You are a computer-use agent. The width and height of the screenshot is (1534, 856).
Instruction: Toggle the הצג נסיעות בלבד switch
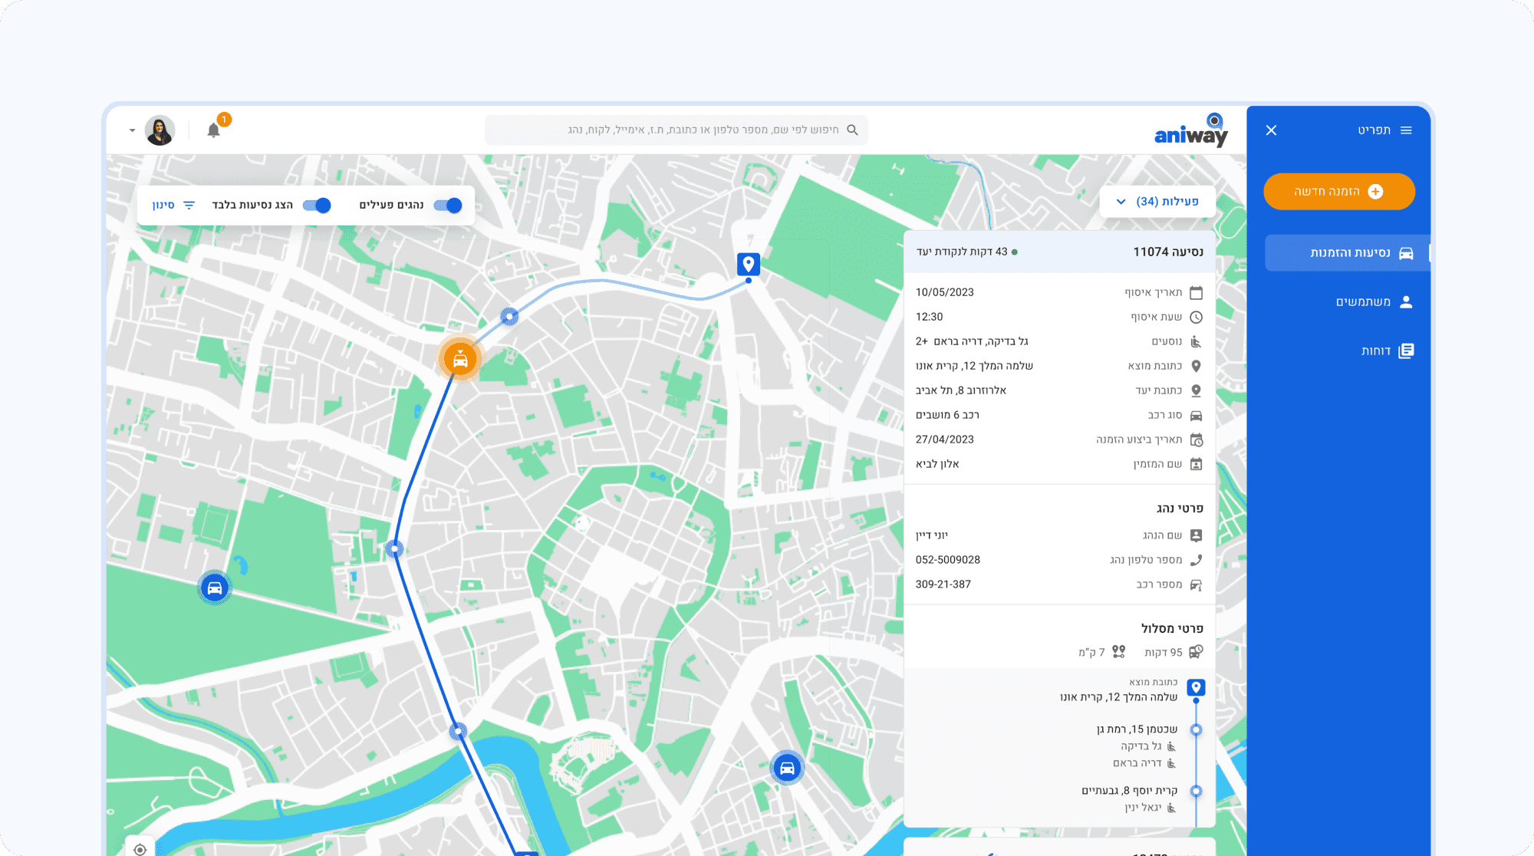point(317,206)
